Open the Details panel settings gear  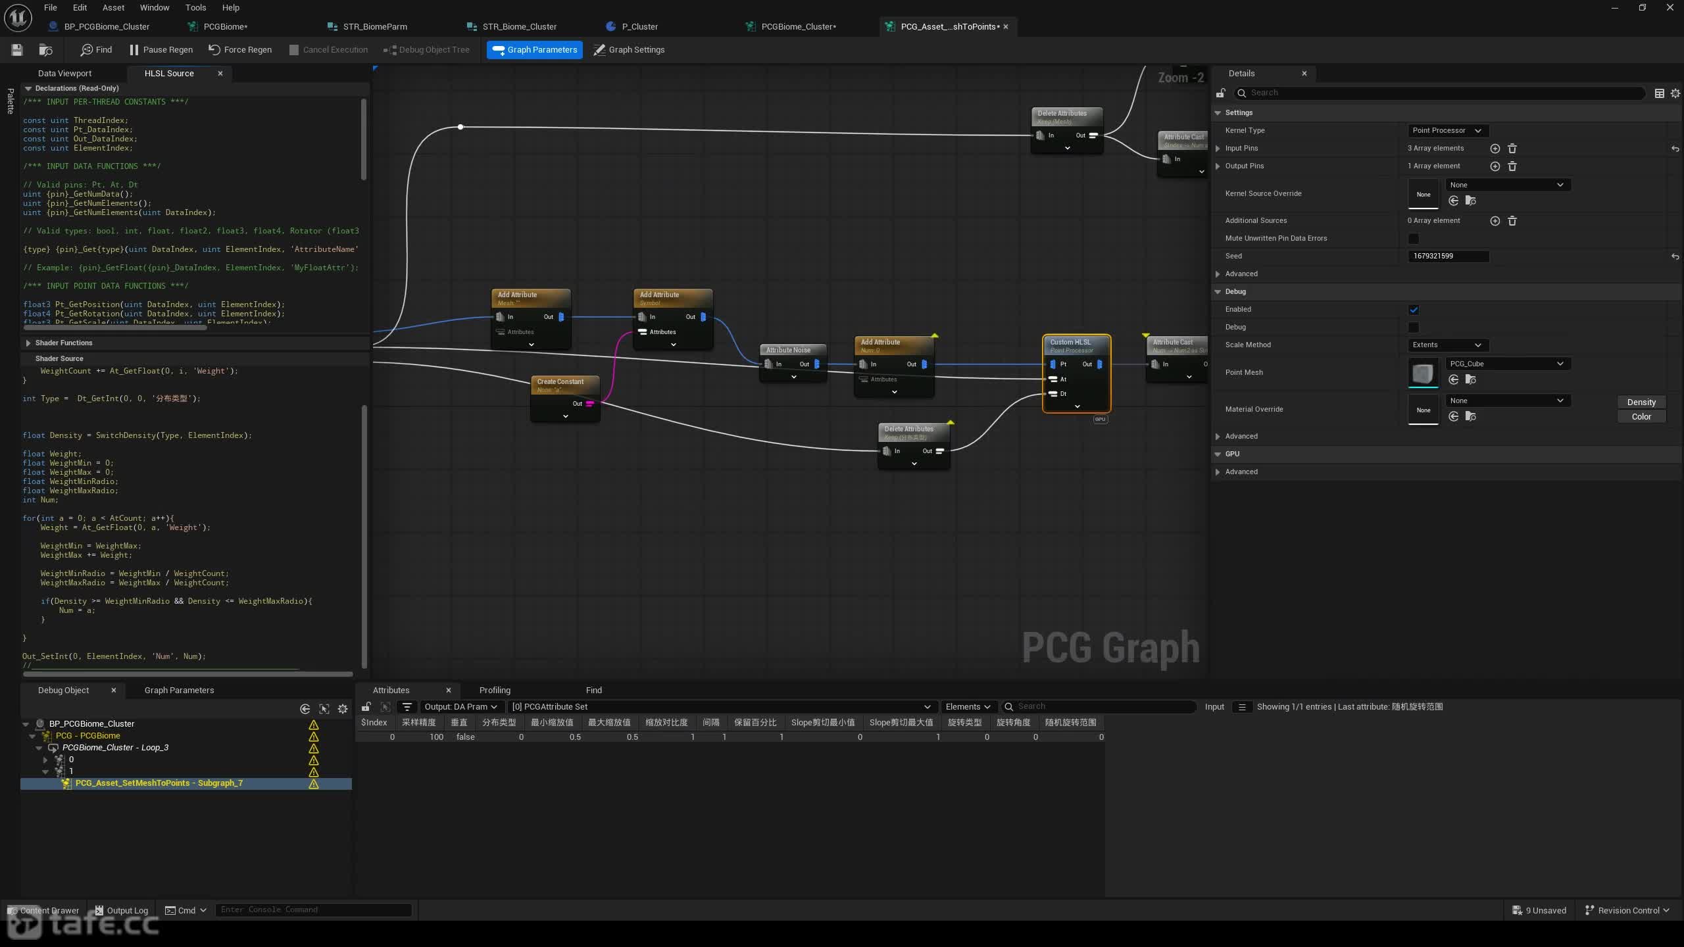(1675, 93)
